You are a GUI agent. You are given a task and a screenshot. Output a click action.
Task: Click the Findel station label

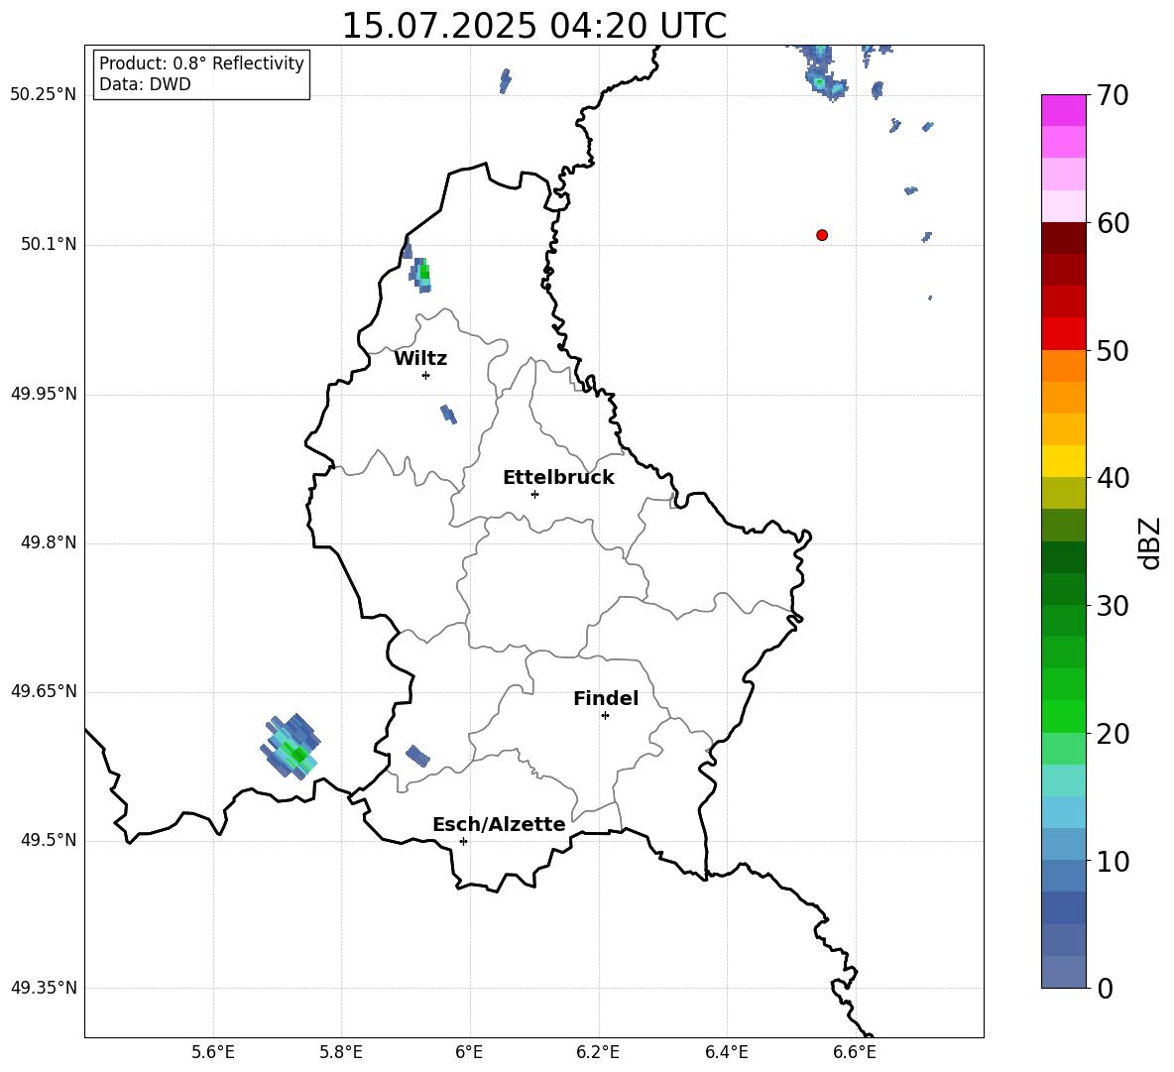click(x=606, y=698)
